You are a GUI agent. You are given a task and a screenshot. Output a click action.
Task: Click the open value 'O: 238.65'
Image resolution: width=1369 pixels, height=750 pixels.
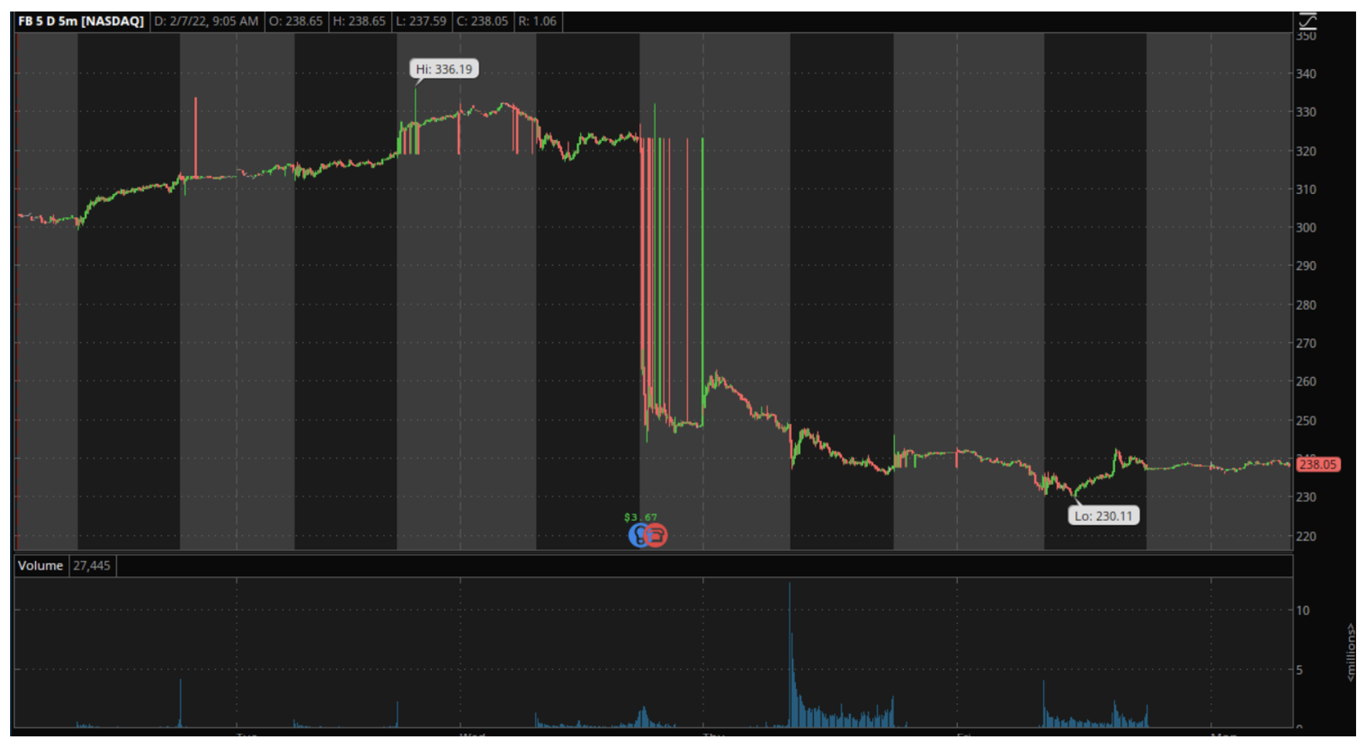[x=296, y=22]
